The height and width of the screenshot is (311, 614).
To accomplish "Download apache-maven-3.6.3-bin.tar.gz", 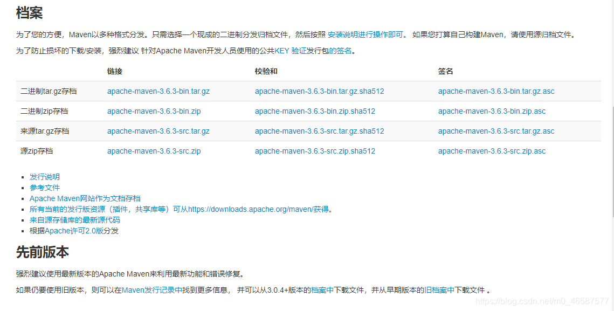I will click(x=158, y=91).
